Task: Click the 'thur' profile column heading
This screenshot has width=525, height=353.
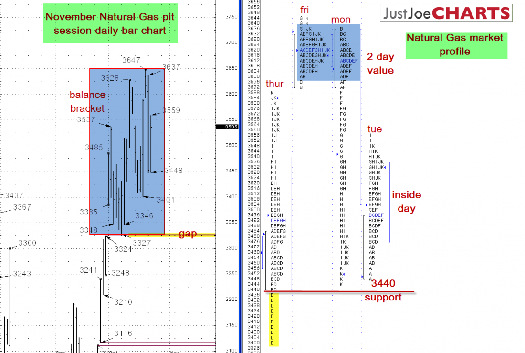Action: (275, 84)
